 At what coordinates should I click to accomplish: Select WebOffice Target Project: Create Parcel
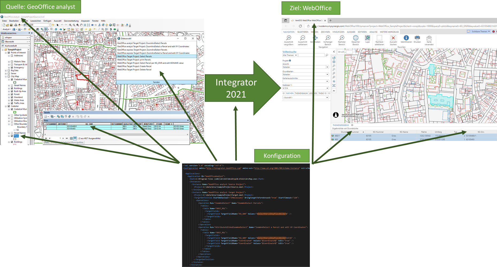134,66
